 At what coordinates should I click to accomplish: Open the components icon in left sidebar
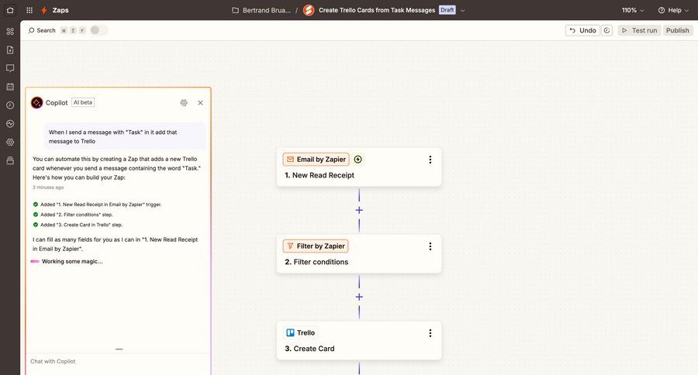10,31
